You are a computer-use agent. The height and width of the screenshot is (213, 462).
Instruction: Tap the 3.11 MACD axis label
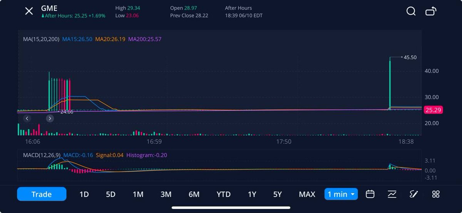(430, 161)
